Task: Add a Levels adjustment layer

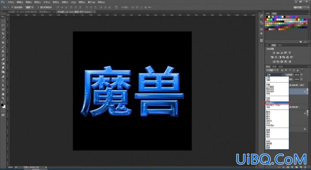Action: (x=277, y=53)
